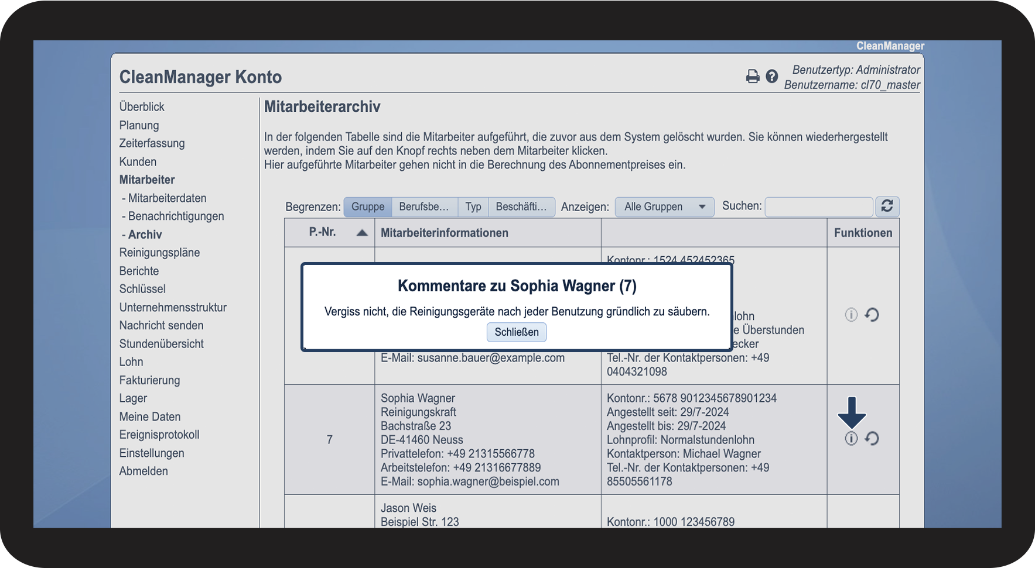Open Mitarbeiterdaten in the sidebar
1035x568 pixels.
[x=167, y=198]
